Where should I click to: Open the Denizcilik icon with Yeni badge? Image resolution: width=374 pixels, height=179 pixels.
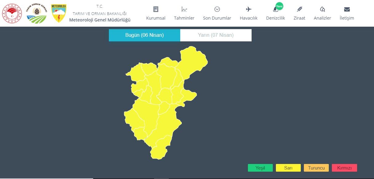(x=276, y=8)
